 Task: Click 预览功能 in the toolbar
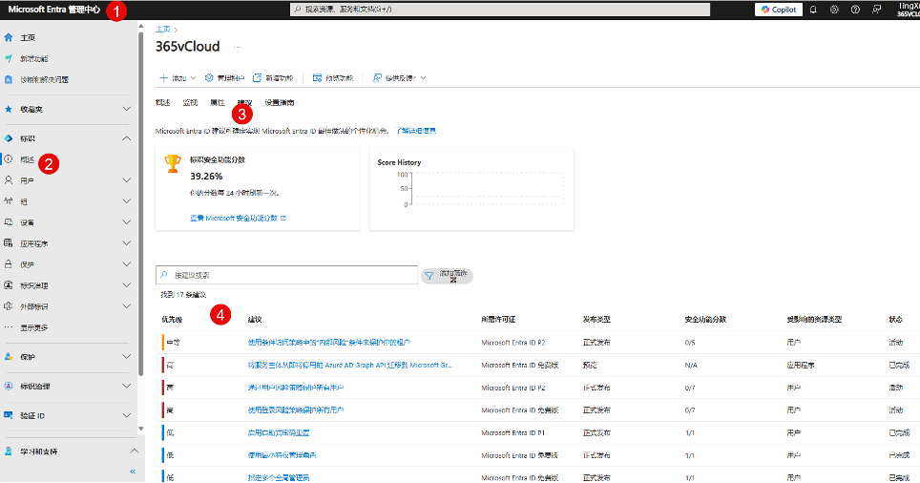(x=333, y=78)
